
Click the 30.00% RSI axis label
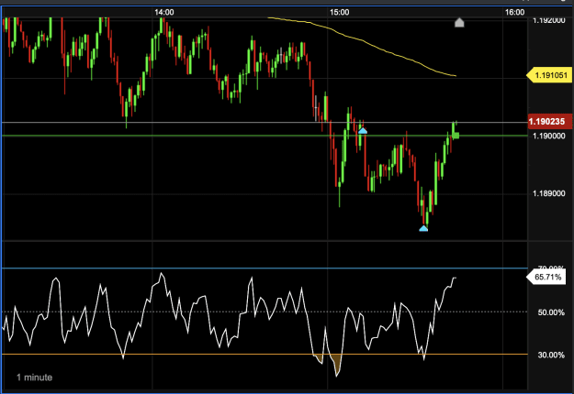point(551,355)
